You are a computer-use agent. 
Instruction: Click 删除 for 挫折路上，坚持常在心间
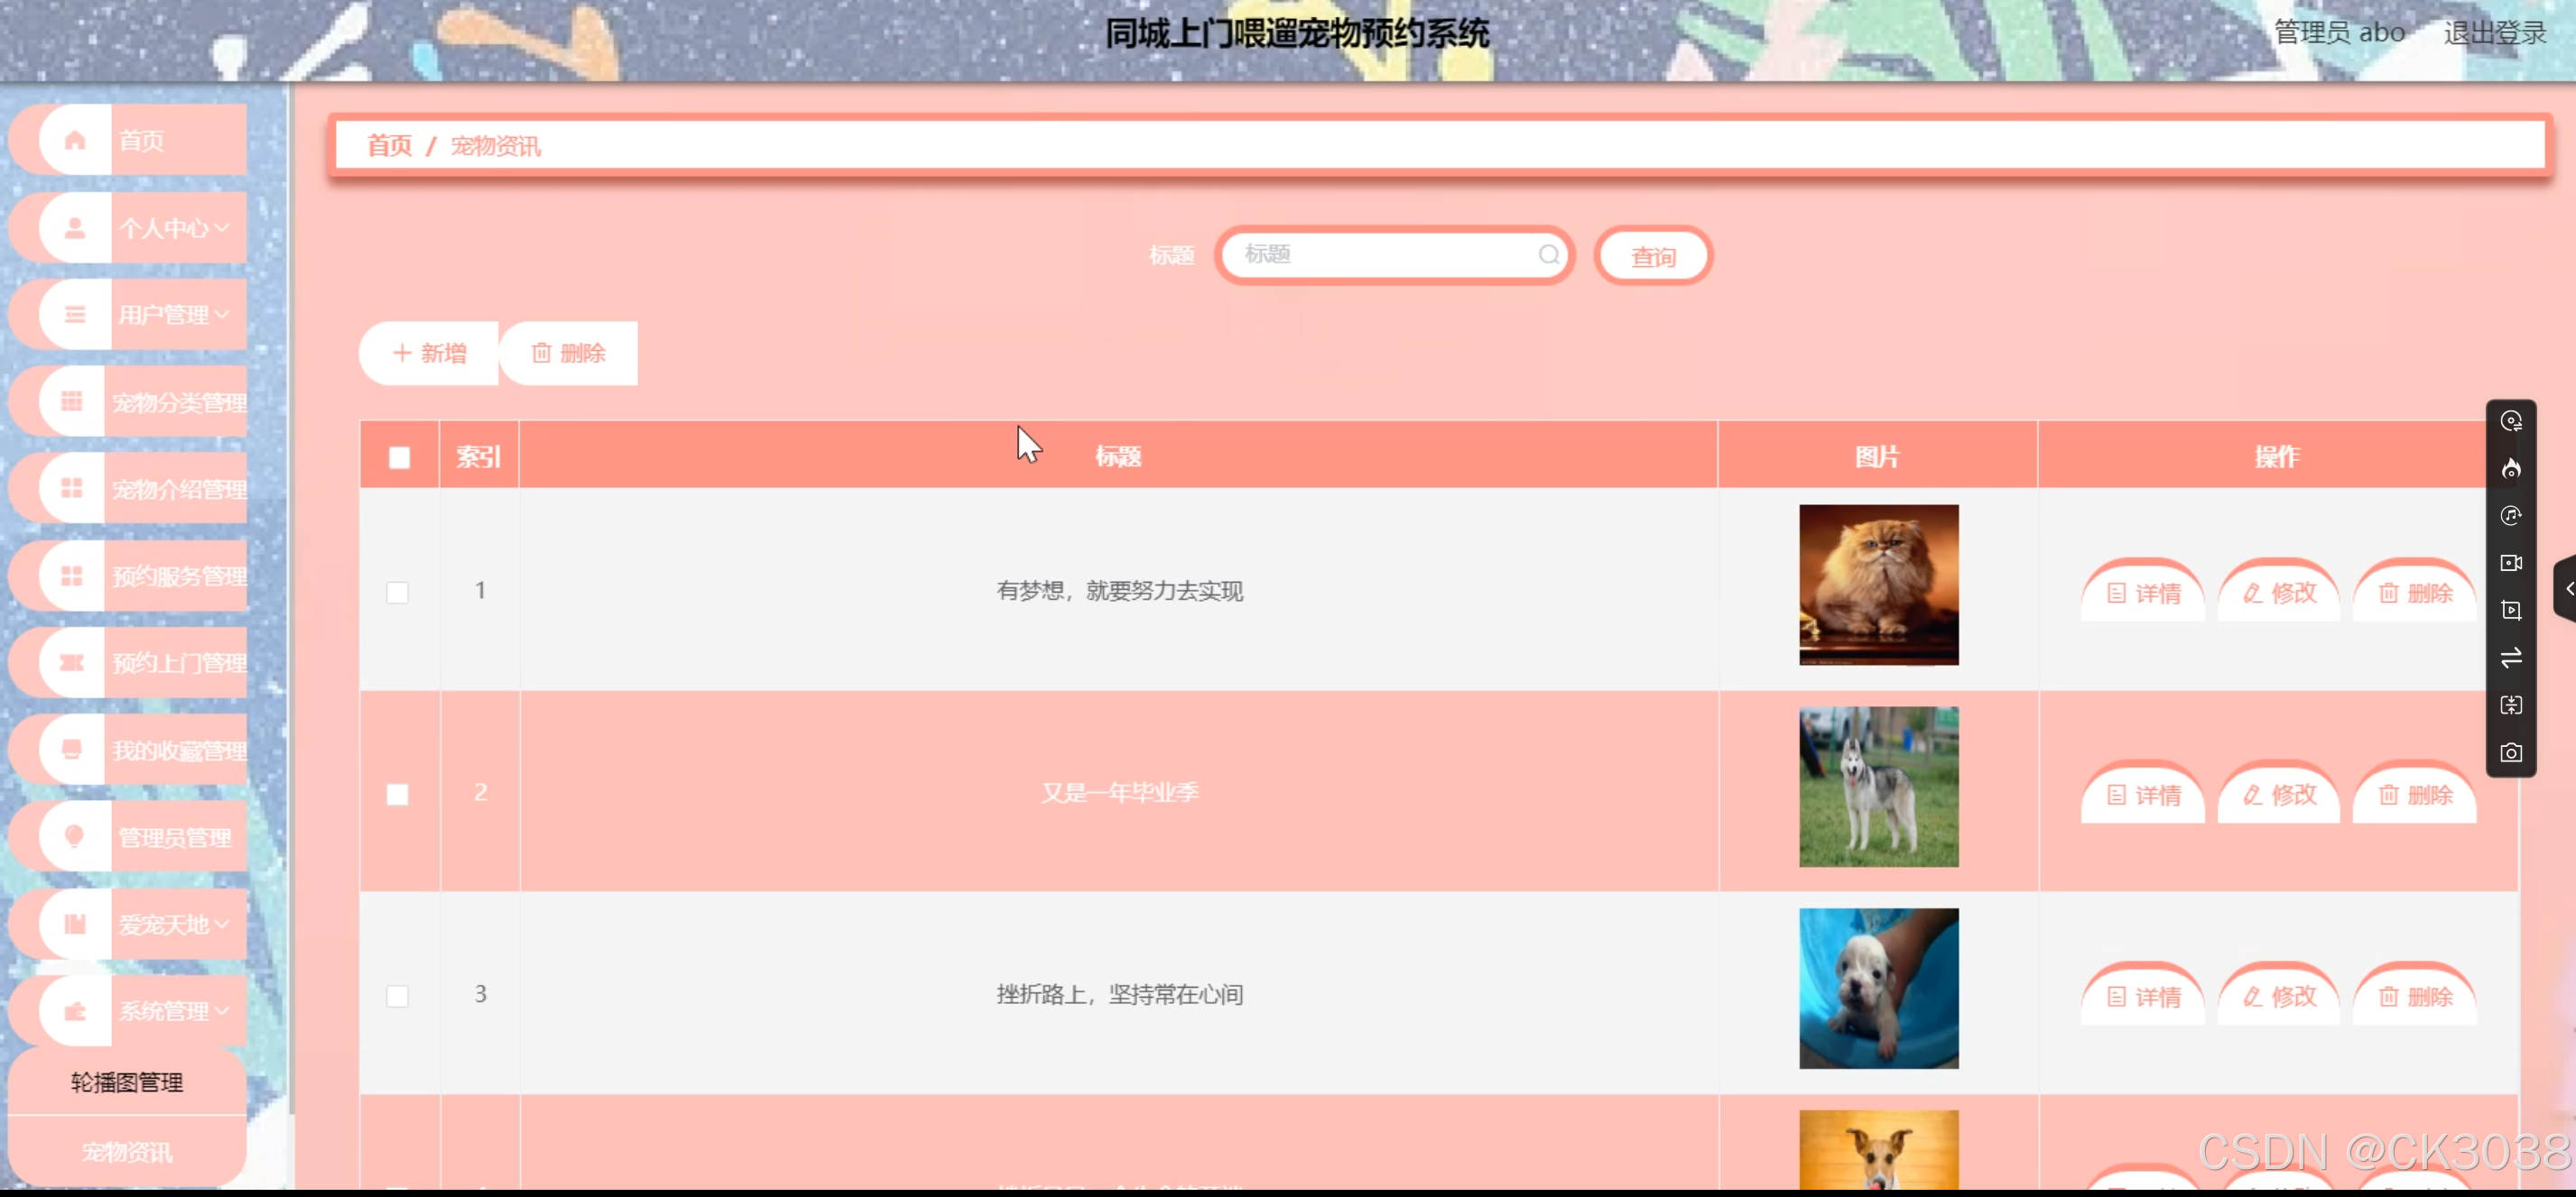click(2415, 996)
